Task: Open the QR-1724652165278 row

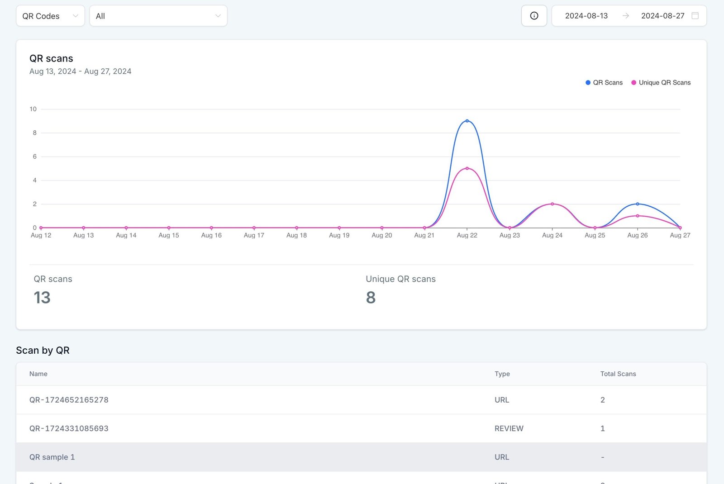Action: [69, 400]
